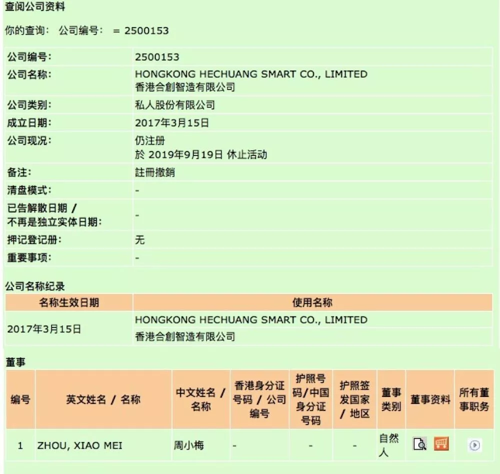The height and width of the screenshot is (474, 500).
Task: Click the 董事资料 column header
Action: coord(430,399)
